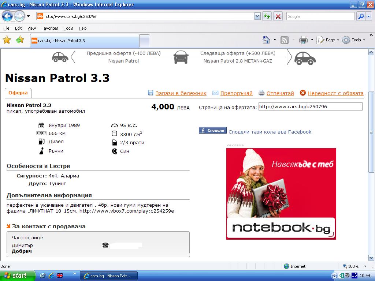This screenshot has height=281, width=375.
Task: Click the Windows start button
Action: (17, 276)
